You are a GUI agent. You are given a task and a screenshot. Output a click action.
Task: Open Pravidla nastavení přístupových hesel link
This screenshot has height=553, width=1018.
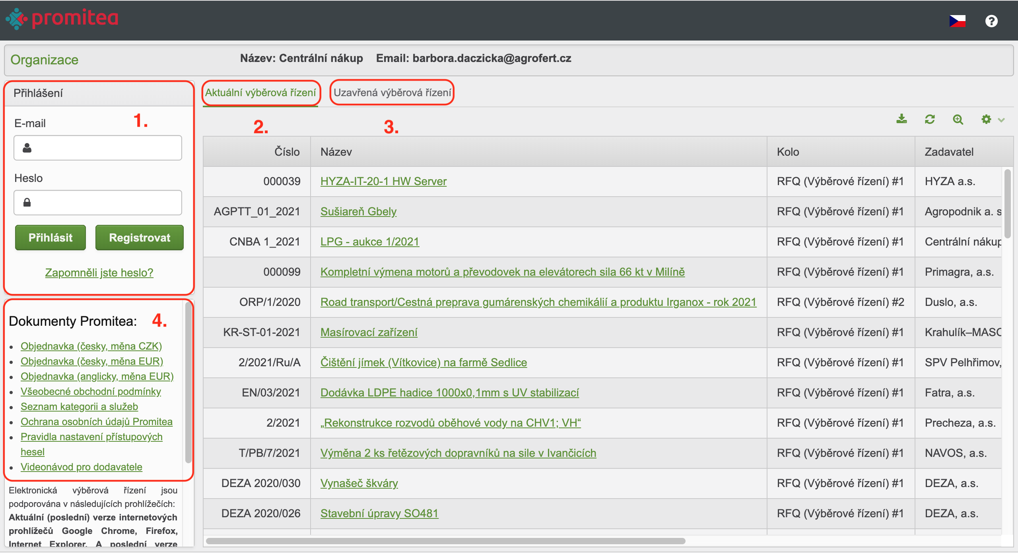[91, 444]
